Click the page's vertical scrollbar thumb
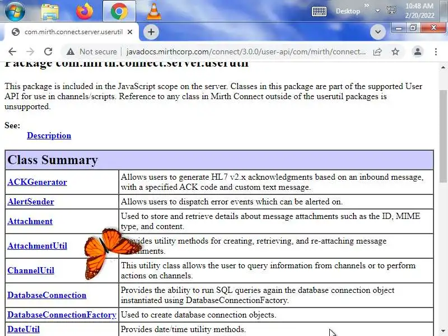Image resolution: width=448 pixels, height=336 pixels. (x=443, y=136)
